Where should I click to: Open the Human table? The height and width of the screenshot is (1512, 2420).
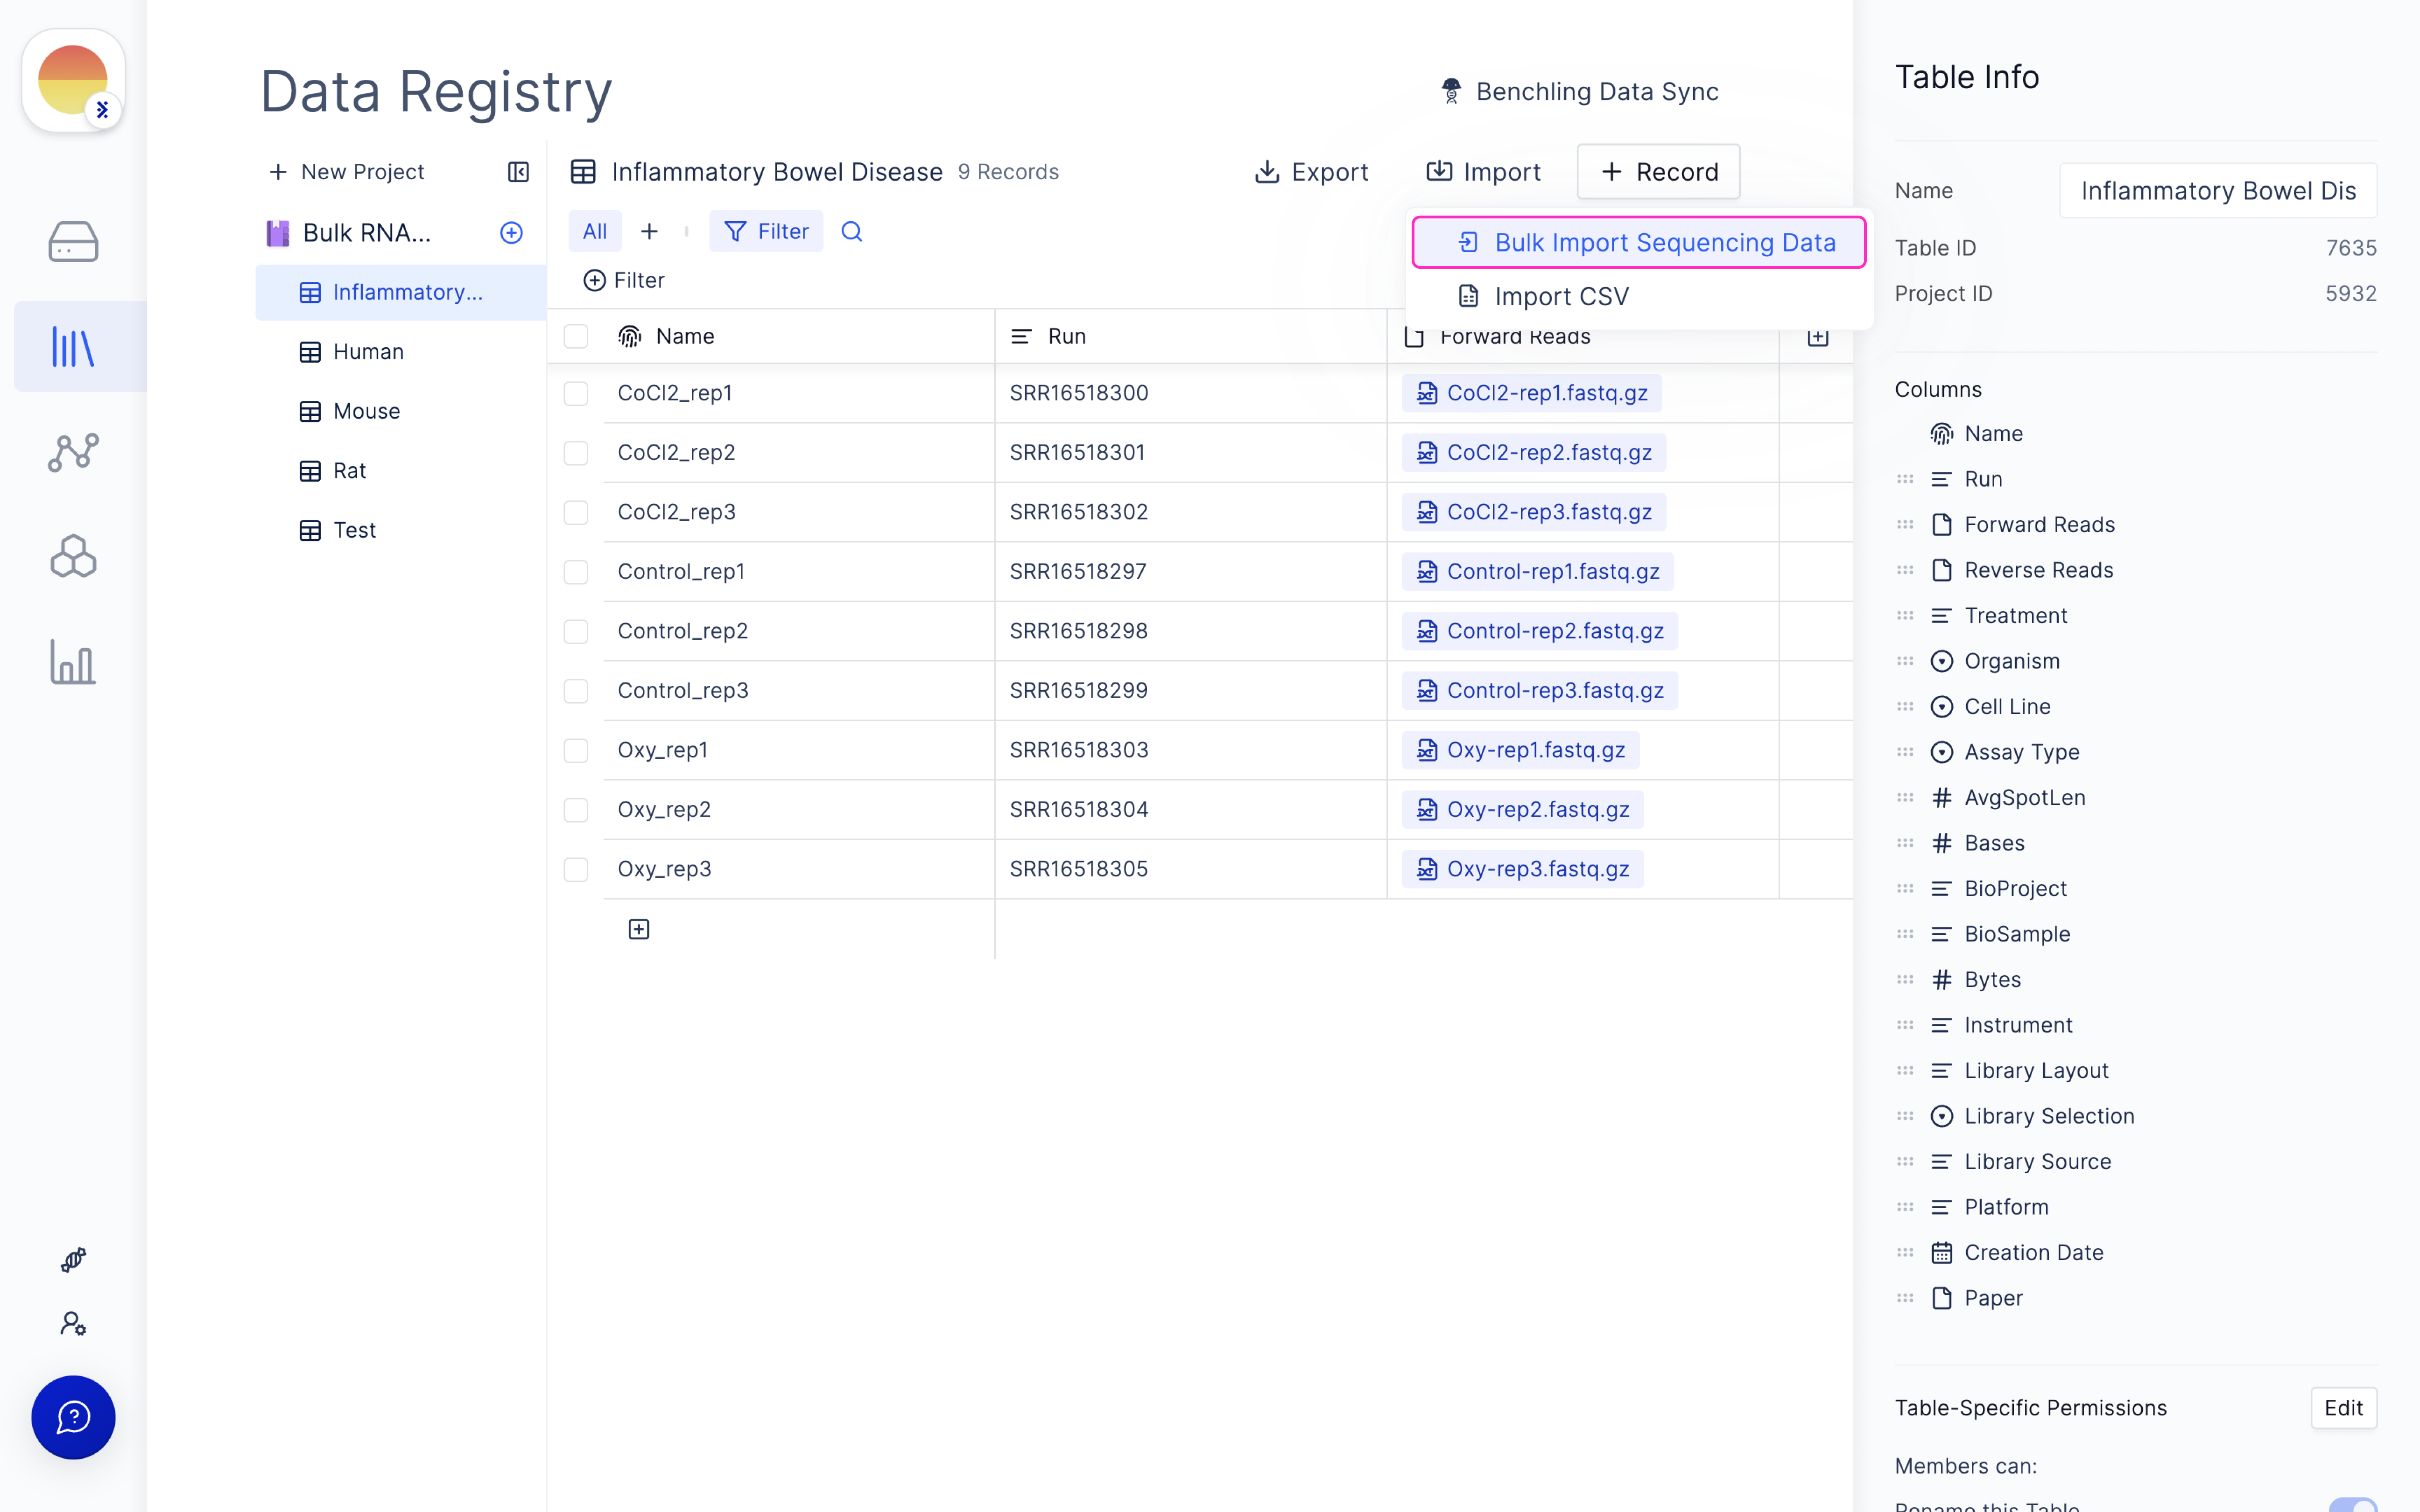pyautogui.click(x=401, y=352)
